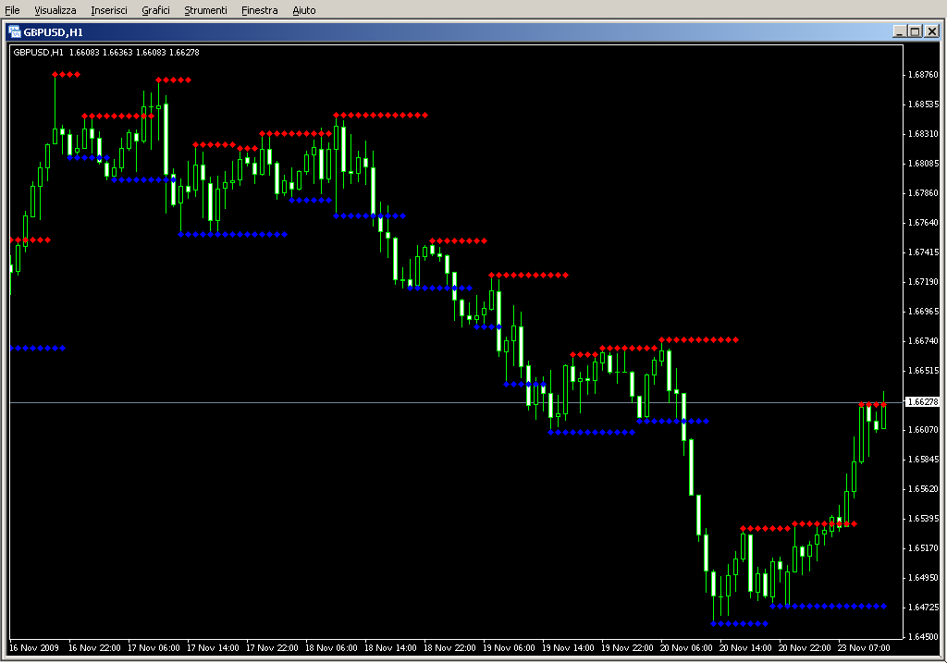Open the Finestra menu

[259, 10]
